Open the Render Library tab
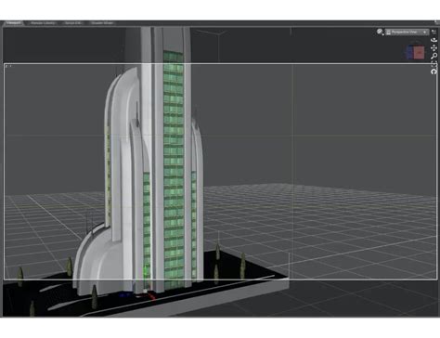Viewport: 440px width, 338px height. 43,23
